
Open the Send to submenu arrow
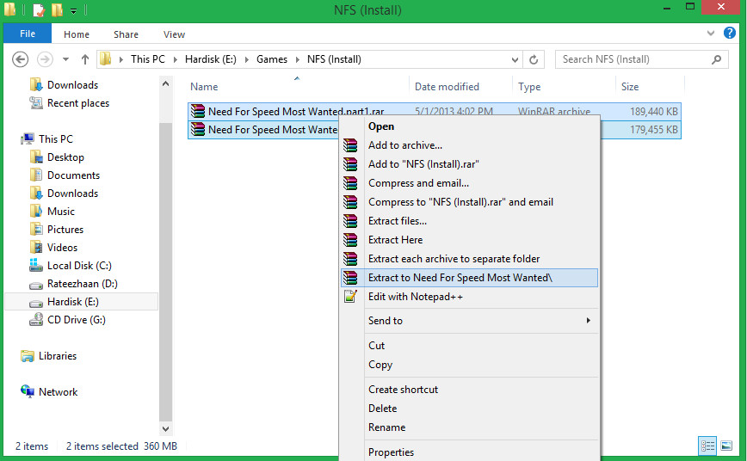tap(589, 321)
